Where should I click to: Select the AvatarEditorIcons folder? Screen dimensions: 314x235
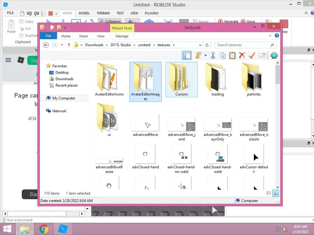109,80
